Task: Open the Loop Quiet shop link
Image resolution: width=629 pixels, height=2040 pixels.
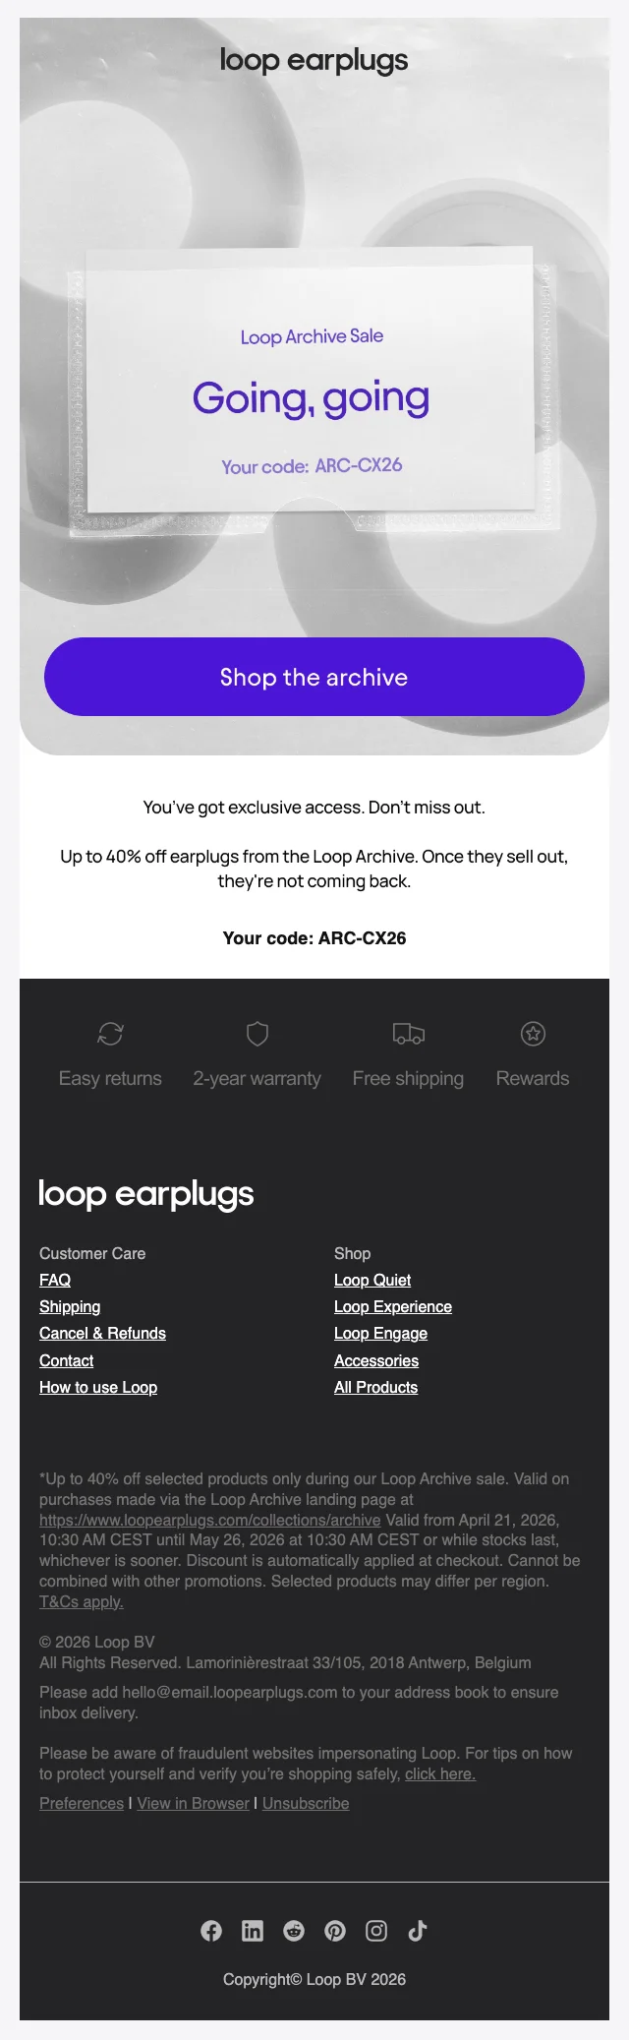Action: point(372,1280)
